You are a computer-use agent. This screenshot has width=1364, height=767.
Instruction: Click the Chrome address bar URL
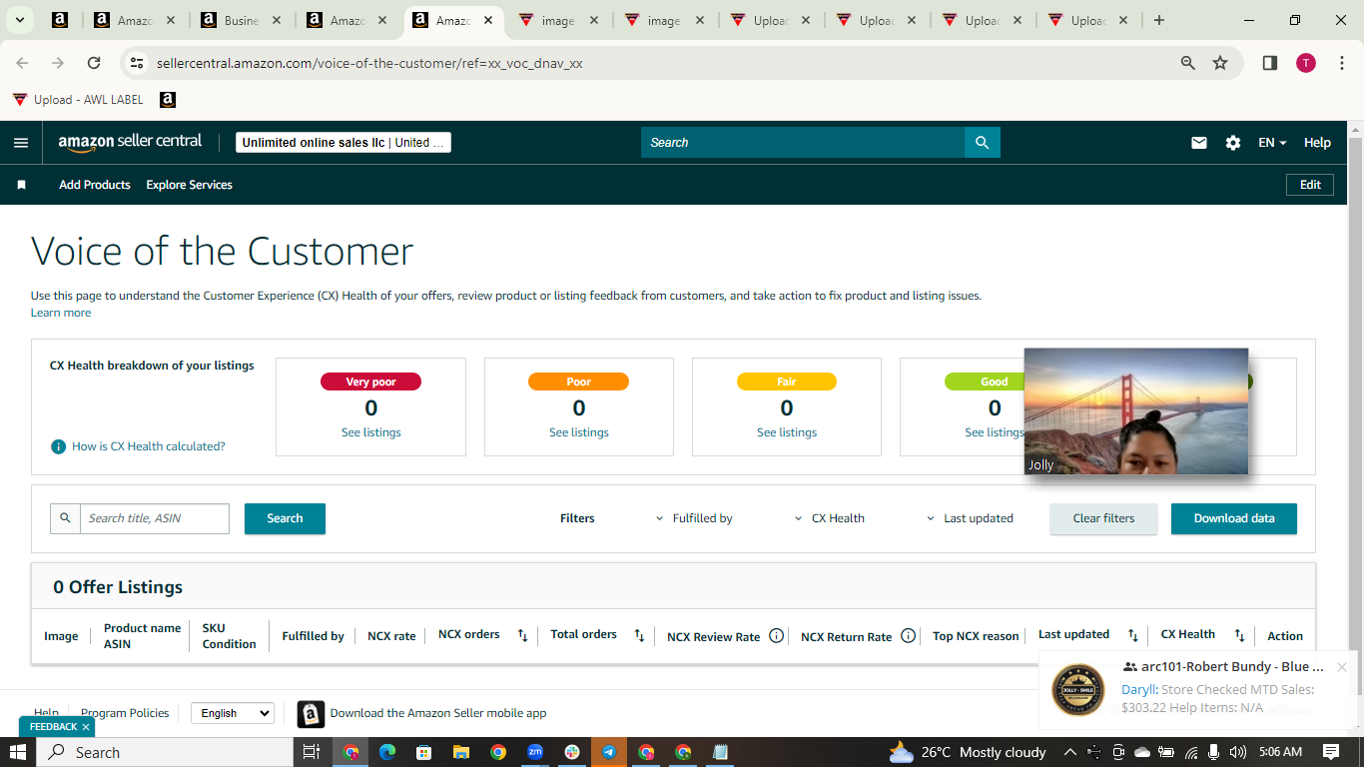(369, 63)
